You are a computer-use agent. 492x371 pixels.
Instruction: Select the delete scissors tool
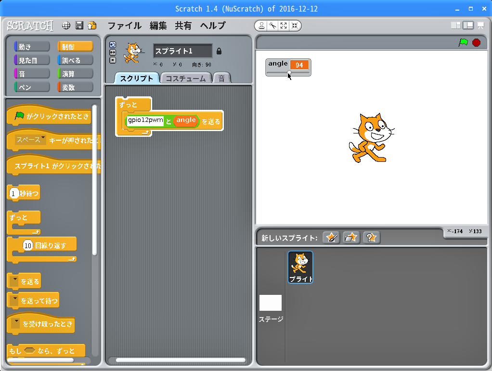272,26
